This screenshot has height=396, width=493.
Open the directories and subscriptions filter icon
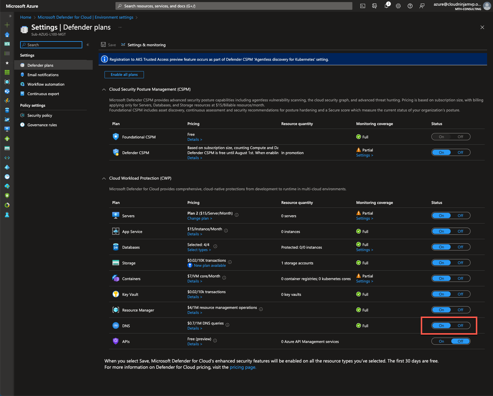(375, 6)
